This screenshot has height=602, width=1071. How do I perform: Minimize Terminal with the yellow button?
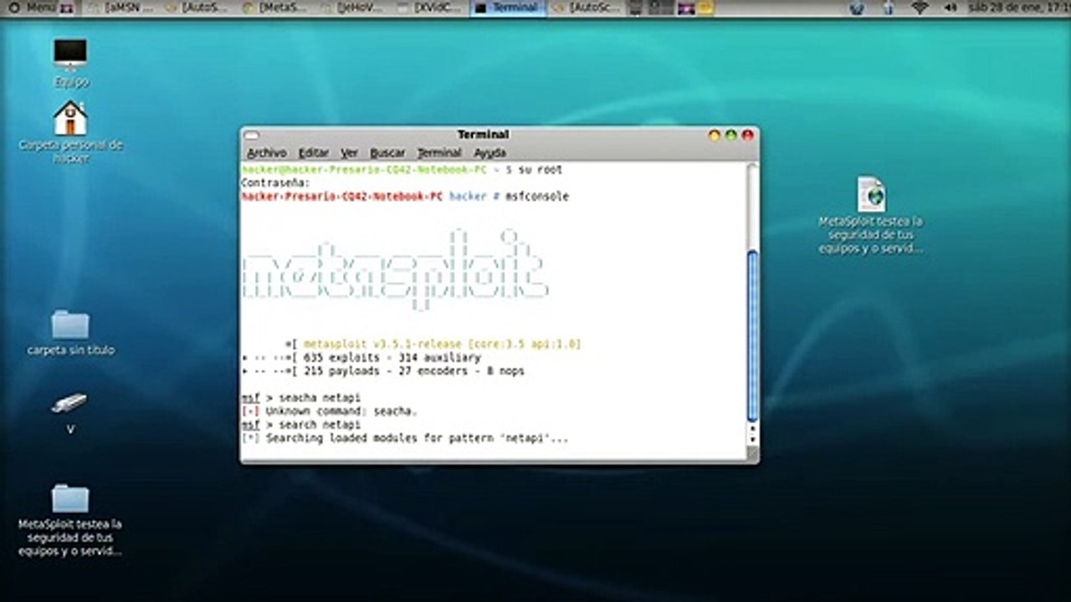(x=714, y=135)
